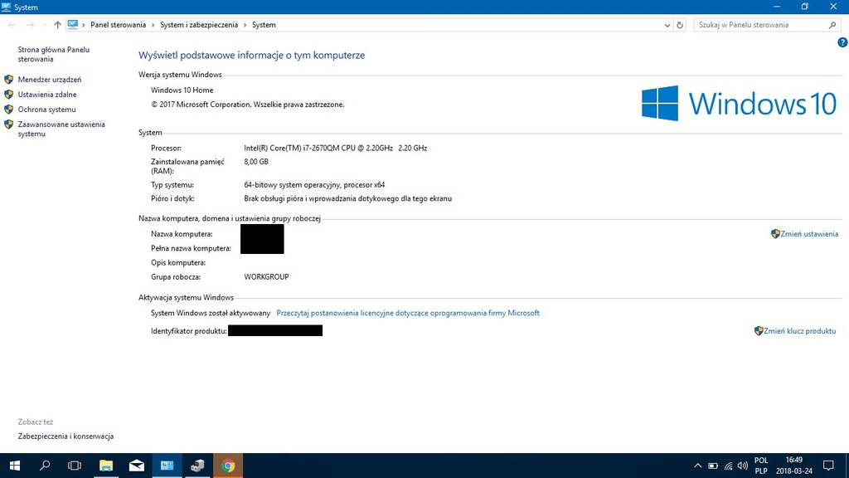
Task: Click the System window title icon
Action: (x=7, y=7)
